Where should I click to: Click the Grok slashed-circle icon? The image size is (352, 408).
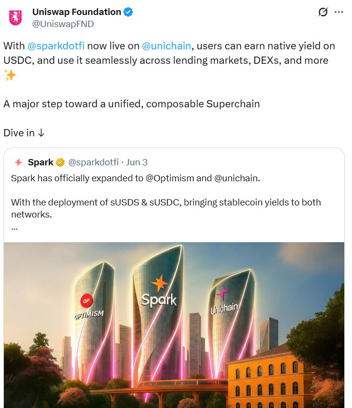(x=323, y=12)
